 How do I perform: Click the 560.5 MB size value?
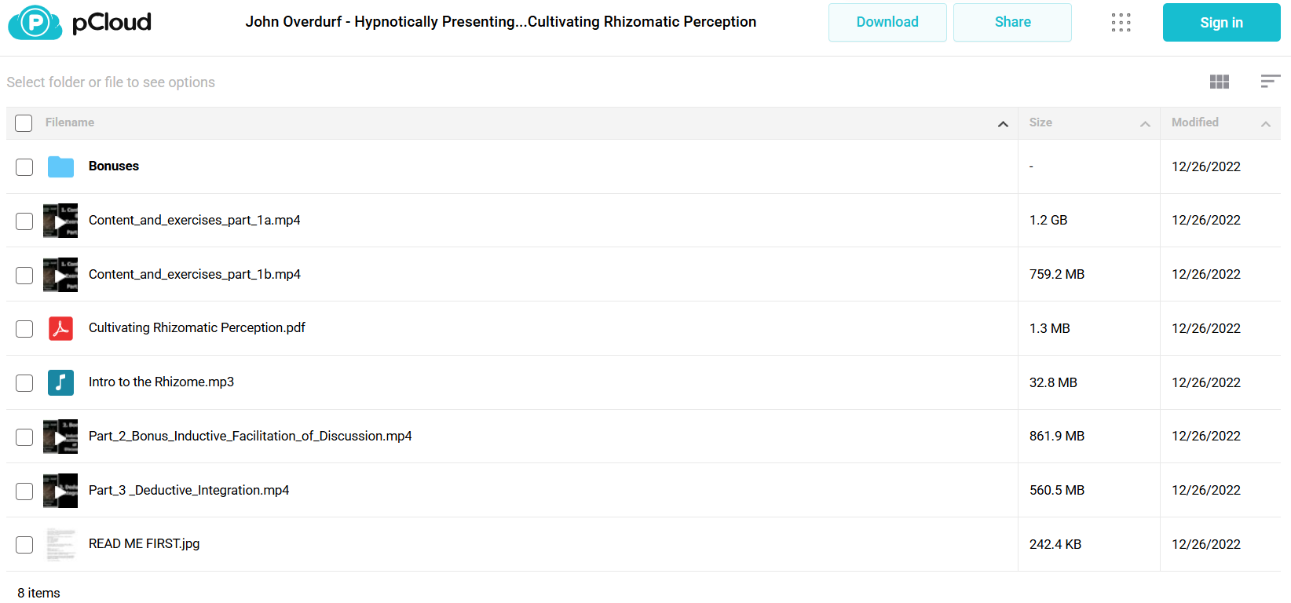(x=1057, y=491)
